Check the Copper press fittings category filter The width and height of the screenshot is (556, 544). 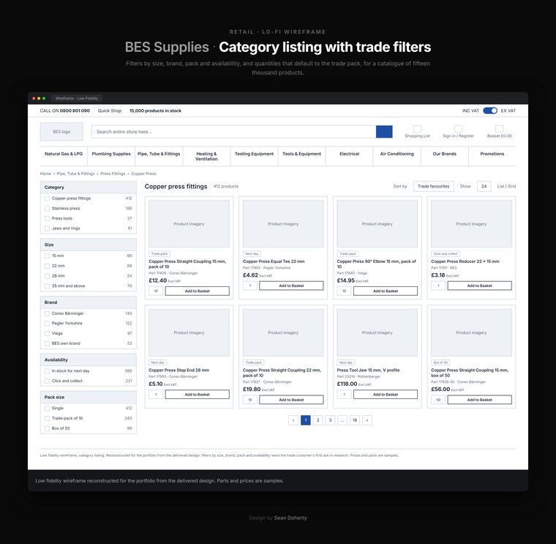[47, 198]
